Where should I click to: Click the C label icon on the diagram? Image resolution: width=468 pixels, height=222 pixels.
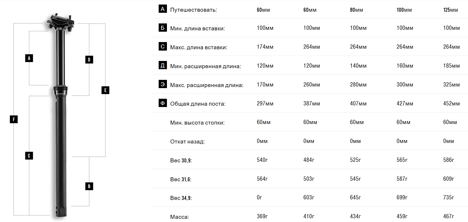(x=29, y=155)
